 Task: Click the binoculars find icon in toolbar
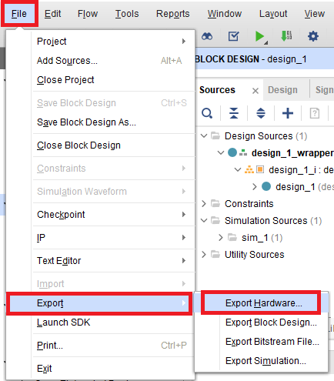(x=207, y=37)
